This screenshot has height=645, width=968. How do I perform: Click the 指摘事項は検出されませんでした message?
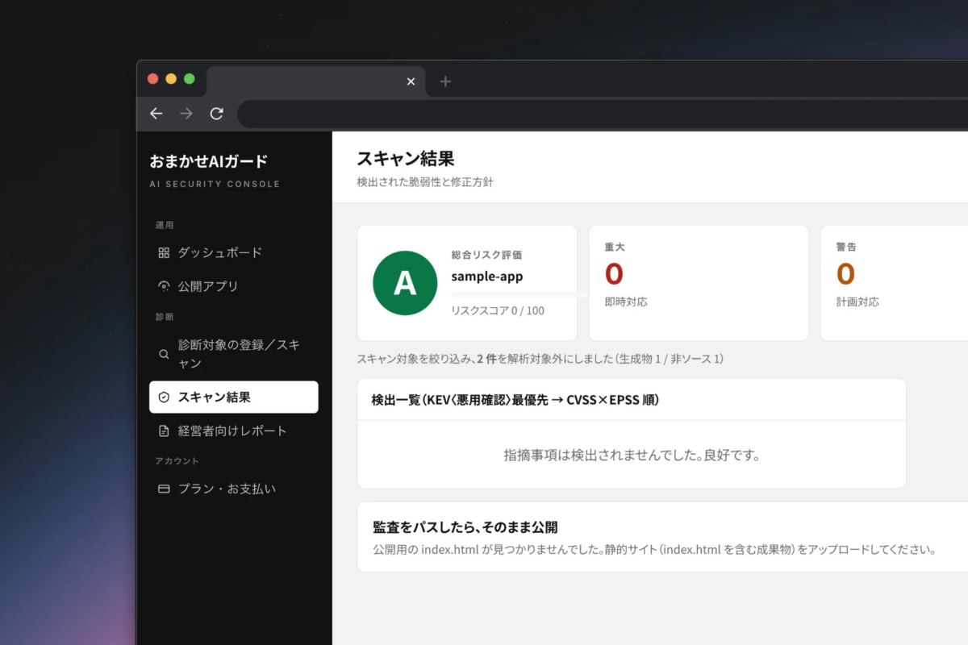pos(632,456)
